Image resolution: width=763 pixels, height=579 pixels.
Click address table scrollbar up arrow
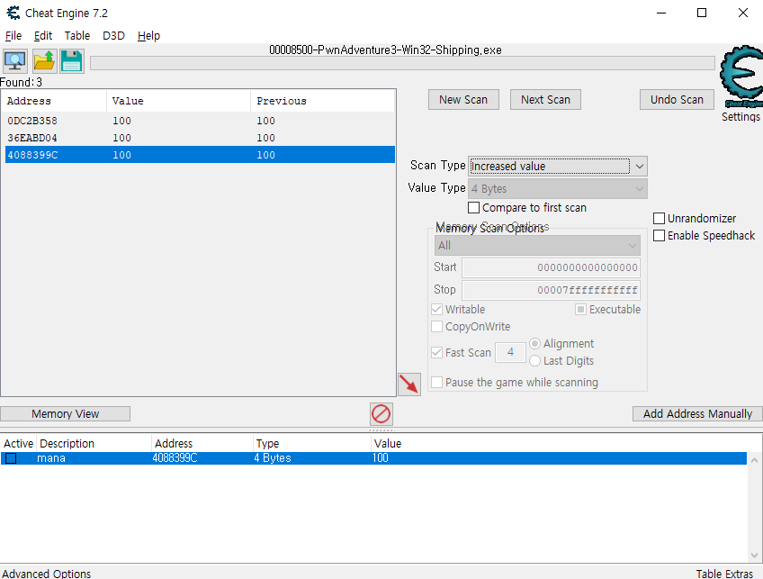(x=754, y=460)
